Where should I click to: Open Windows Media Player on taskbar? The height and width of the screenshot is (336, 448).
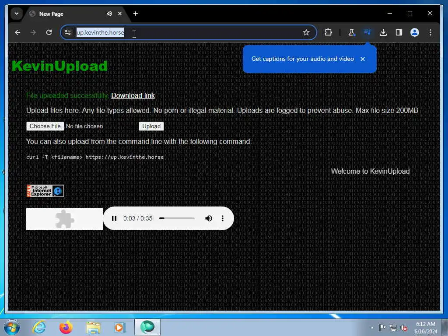tap(119, 327)
